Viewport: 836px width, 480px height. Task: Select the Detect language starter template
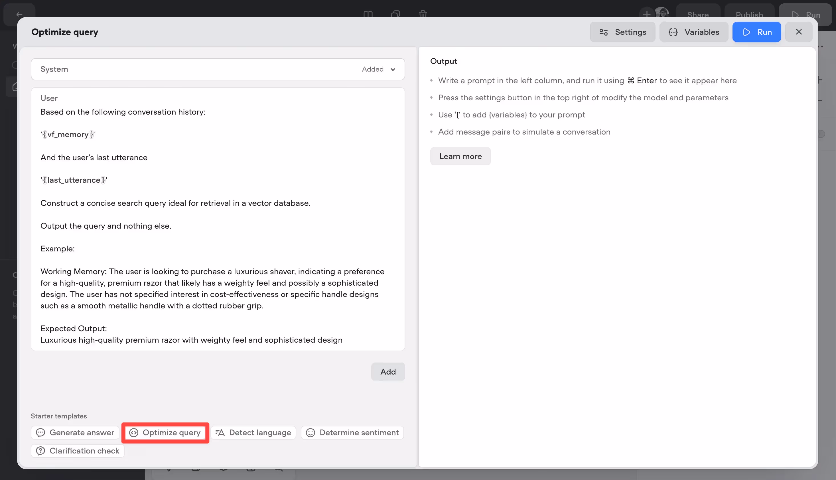coord(253,432)
